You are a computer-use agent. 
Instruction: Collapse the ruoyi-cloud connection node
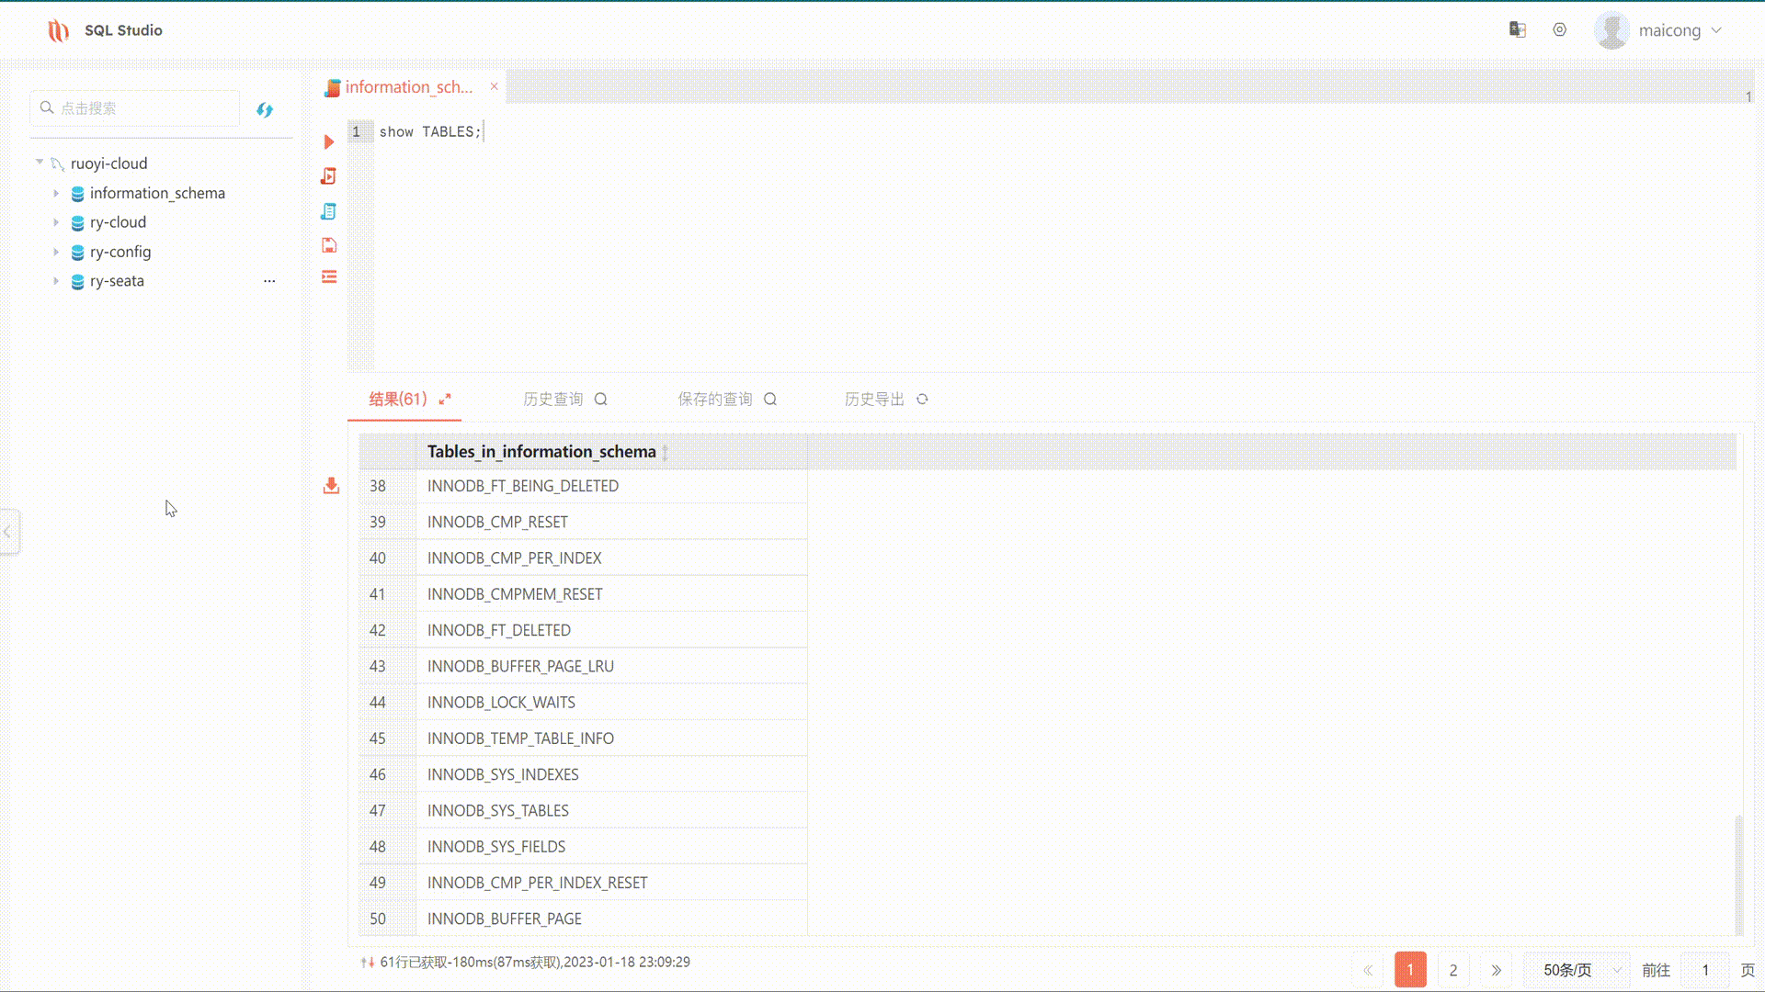[x=40, y=163]
